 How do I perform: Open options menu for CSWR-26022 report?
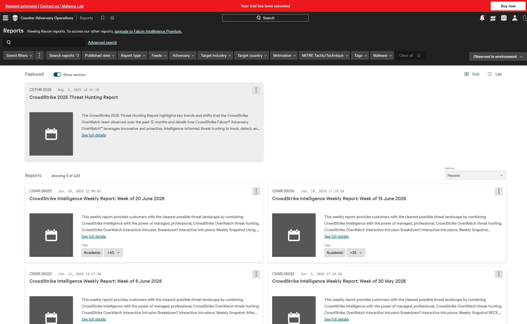pyautogui.click(x=498, y=274)
